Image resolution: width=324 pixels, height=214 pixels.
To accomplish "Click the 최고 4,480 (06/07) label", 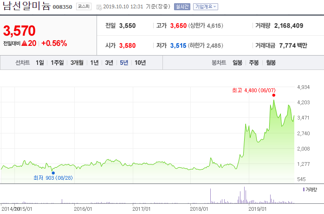I will [254, 90].
